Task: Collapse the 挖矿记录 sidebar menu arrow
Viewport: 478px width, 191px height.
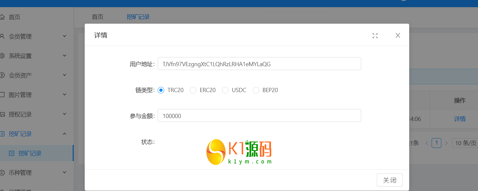Action: (64, 133)
